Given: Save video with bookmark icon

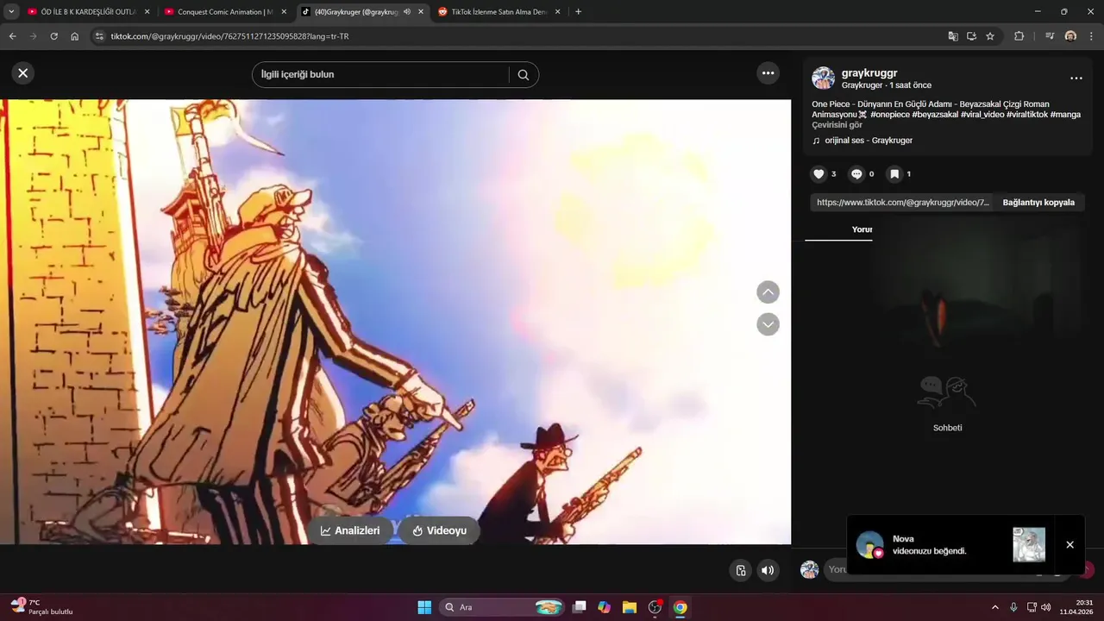Looking at the screenshot, I should [x=894, y=174].
